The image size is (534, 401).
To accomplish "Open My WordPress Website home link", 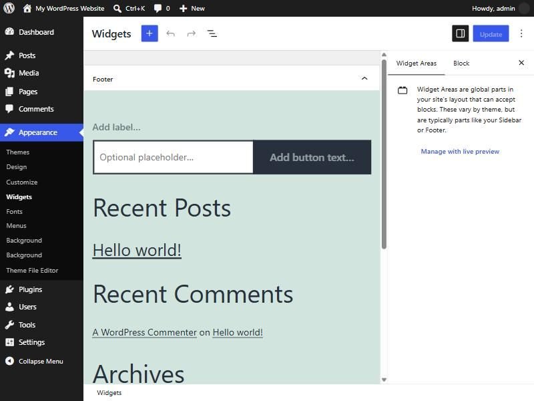I will pyautogui.click(x=63, y=8).
